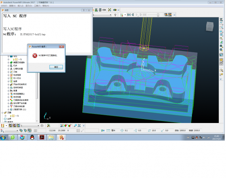
Task: Click the binoculars icon in the top toolbar
Action: coord(115,10)
